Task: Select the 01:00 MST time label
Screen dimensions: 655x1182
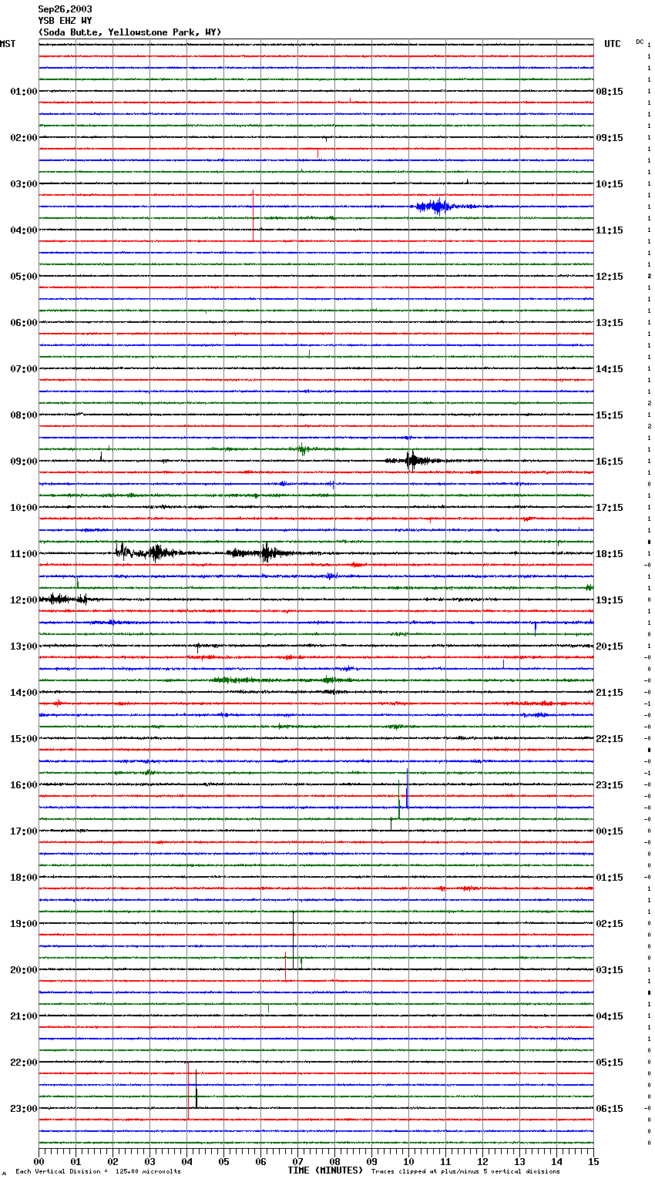Action: [24, 92]
